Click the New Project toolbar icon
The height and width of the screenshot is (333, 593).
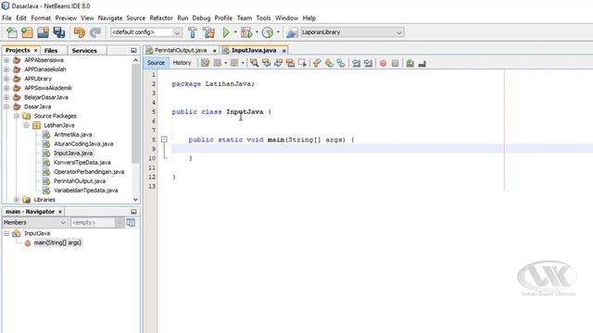click(x=27, y=32)
